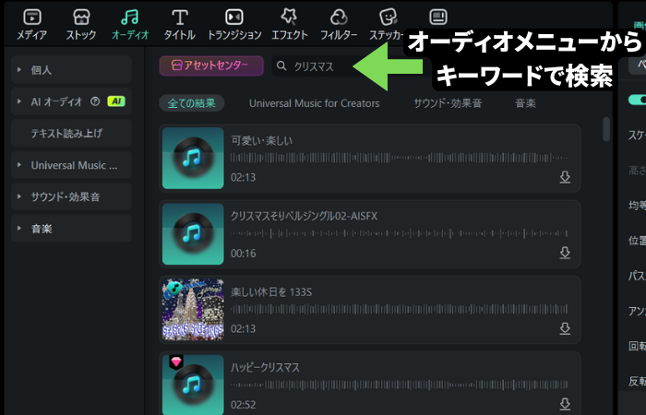
Task: Open the トランジション (Transitions) tab
Action: (234, 24)
